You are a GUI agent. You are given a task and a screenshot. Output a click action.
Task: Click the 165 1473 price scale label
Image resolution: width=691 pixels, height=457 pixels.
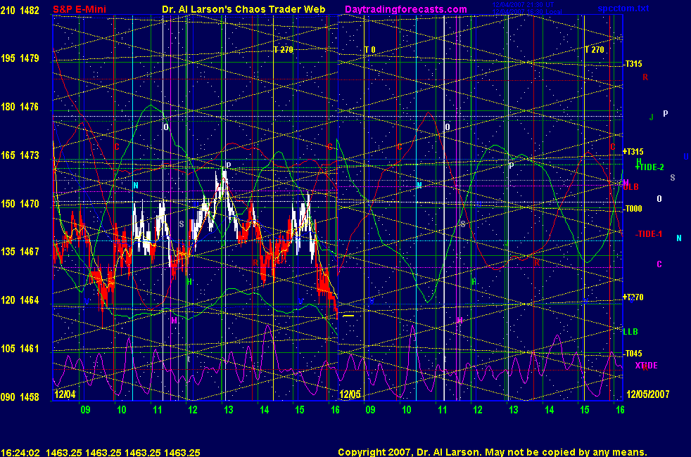[20, 155]
